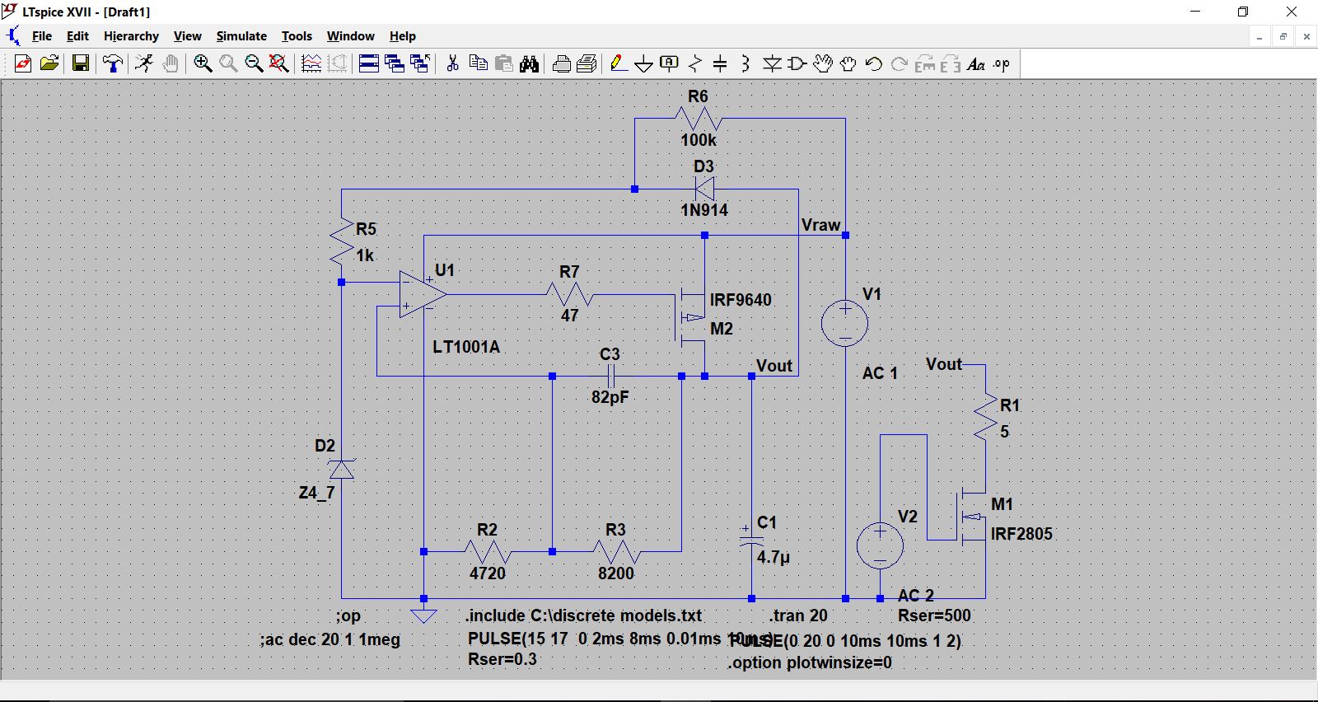Tile windows with the tile icon
The width and height of the screenshot is (1318, 702).
tap(368, 63)
